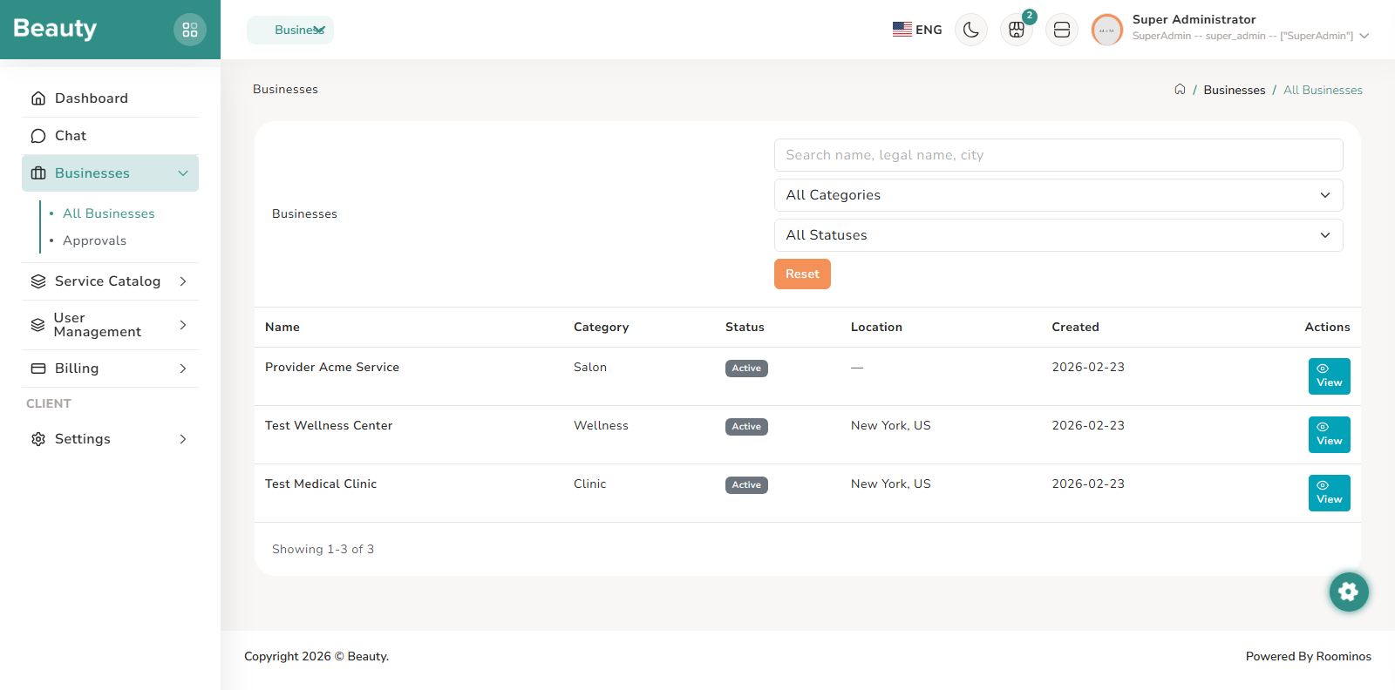Click the Wellness category cell

point(601,425)
